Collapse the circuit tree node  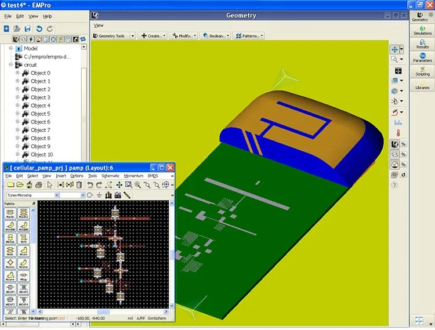10,64
